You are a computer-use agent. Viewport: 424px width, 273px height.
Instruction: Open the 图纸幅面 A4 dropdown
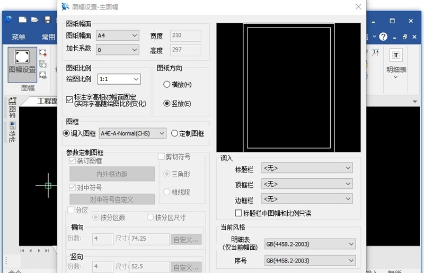(117, 35)
